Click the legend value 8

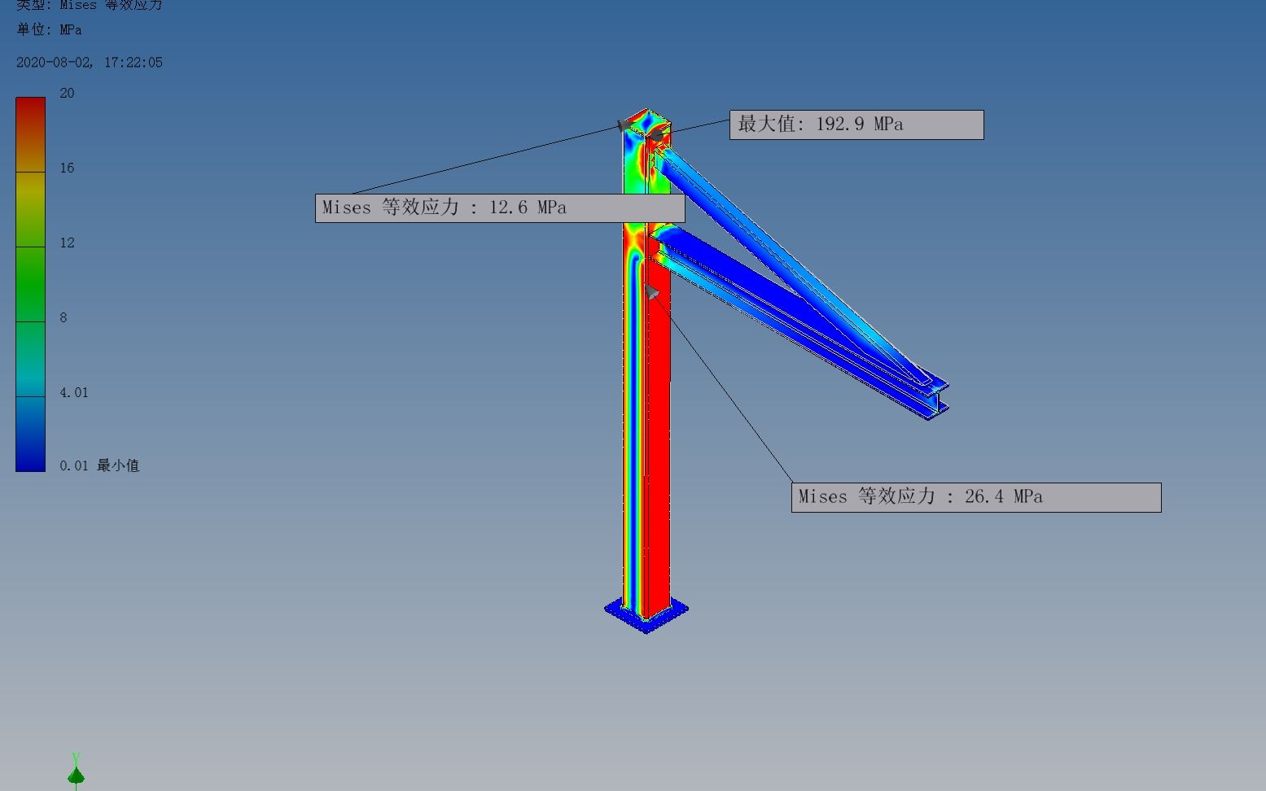(x=64, y=318)
